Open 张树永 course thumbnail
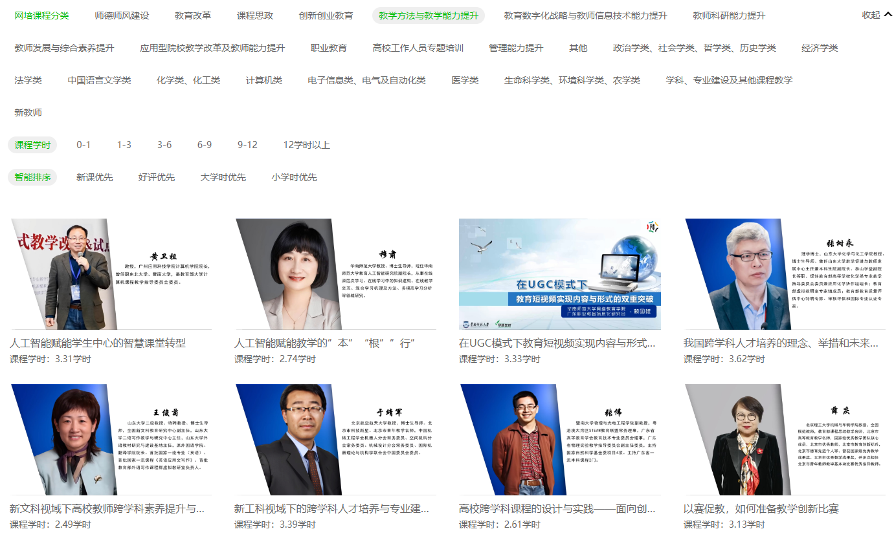Viewport: 894px width, 540px height. tap(785, 274)
